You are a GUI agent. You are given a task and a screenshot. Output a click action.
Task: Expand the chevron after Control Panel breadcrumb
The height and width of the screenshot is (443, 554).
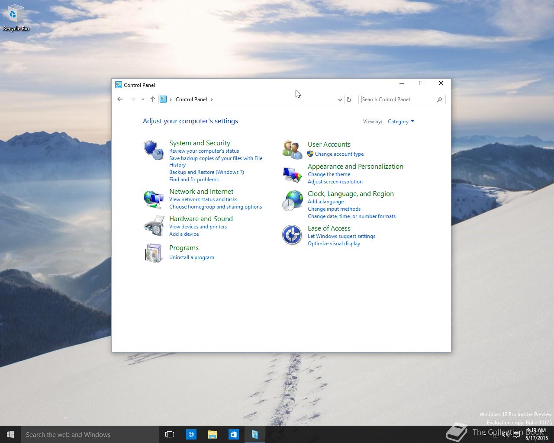[x=212, y=100]
